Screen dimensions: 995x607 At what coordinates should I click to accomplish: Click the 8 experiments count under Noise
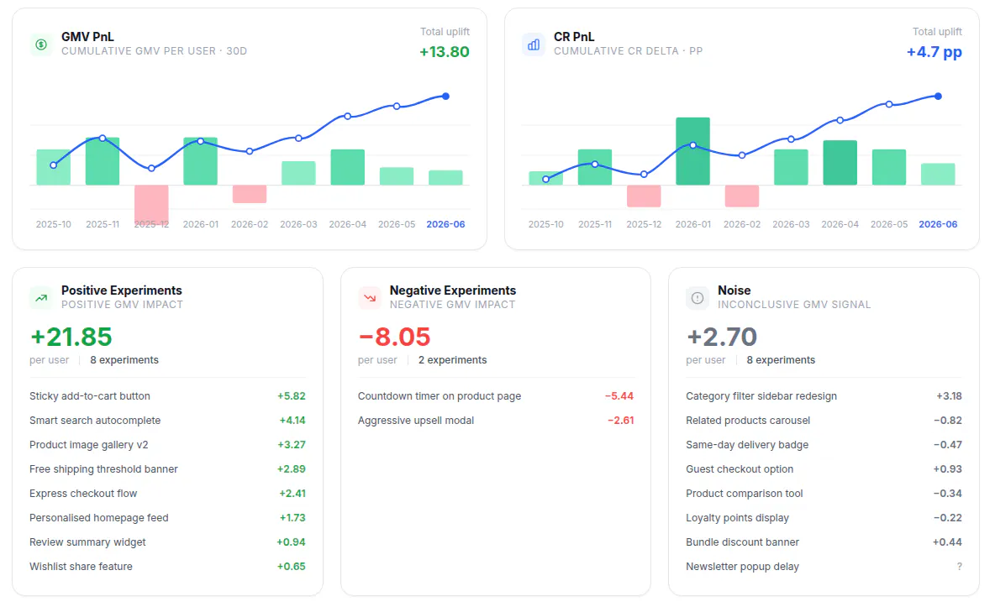781,360
